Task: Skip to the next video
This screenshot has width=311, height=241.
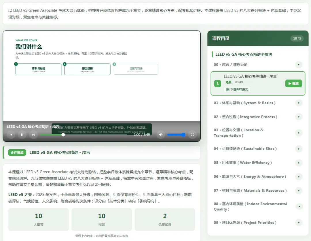Action: (33, 135)
